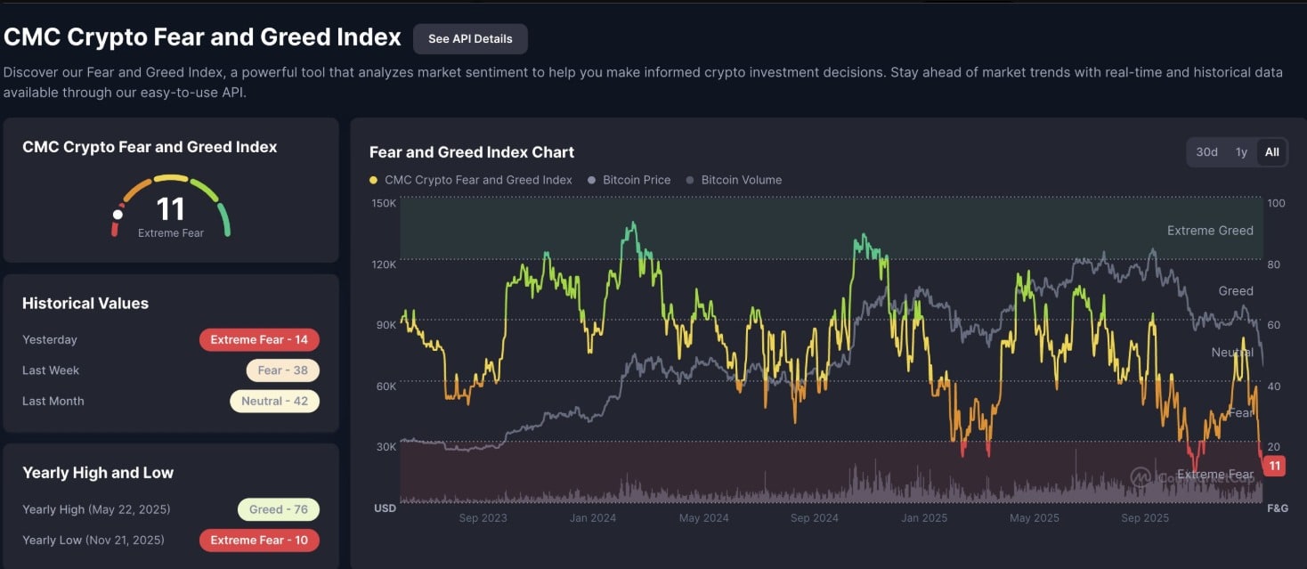Click the red 11 value badge on chart

tap(1274, 466)
